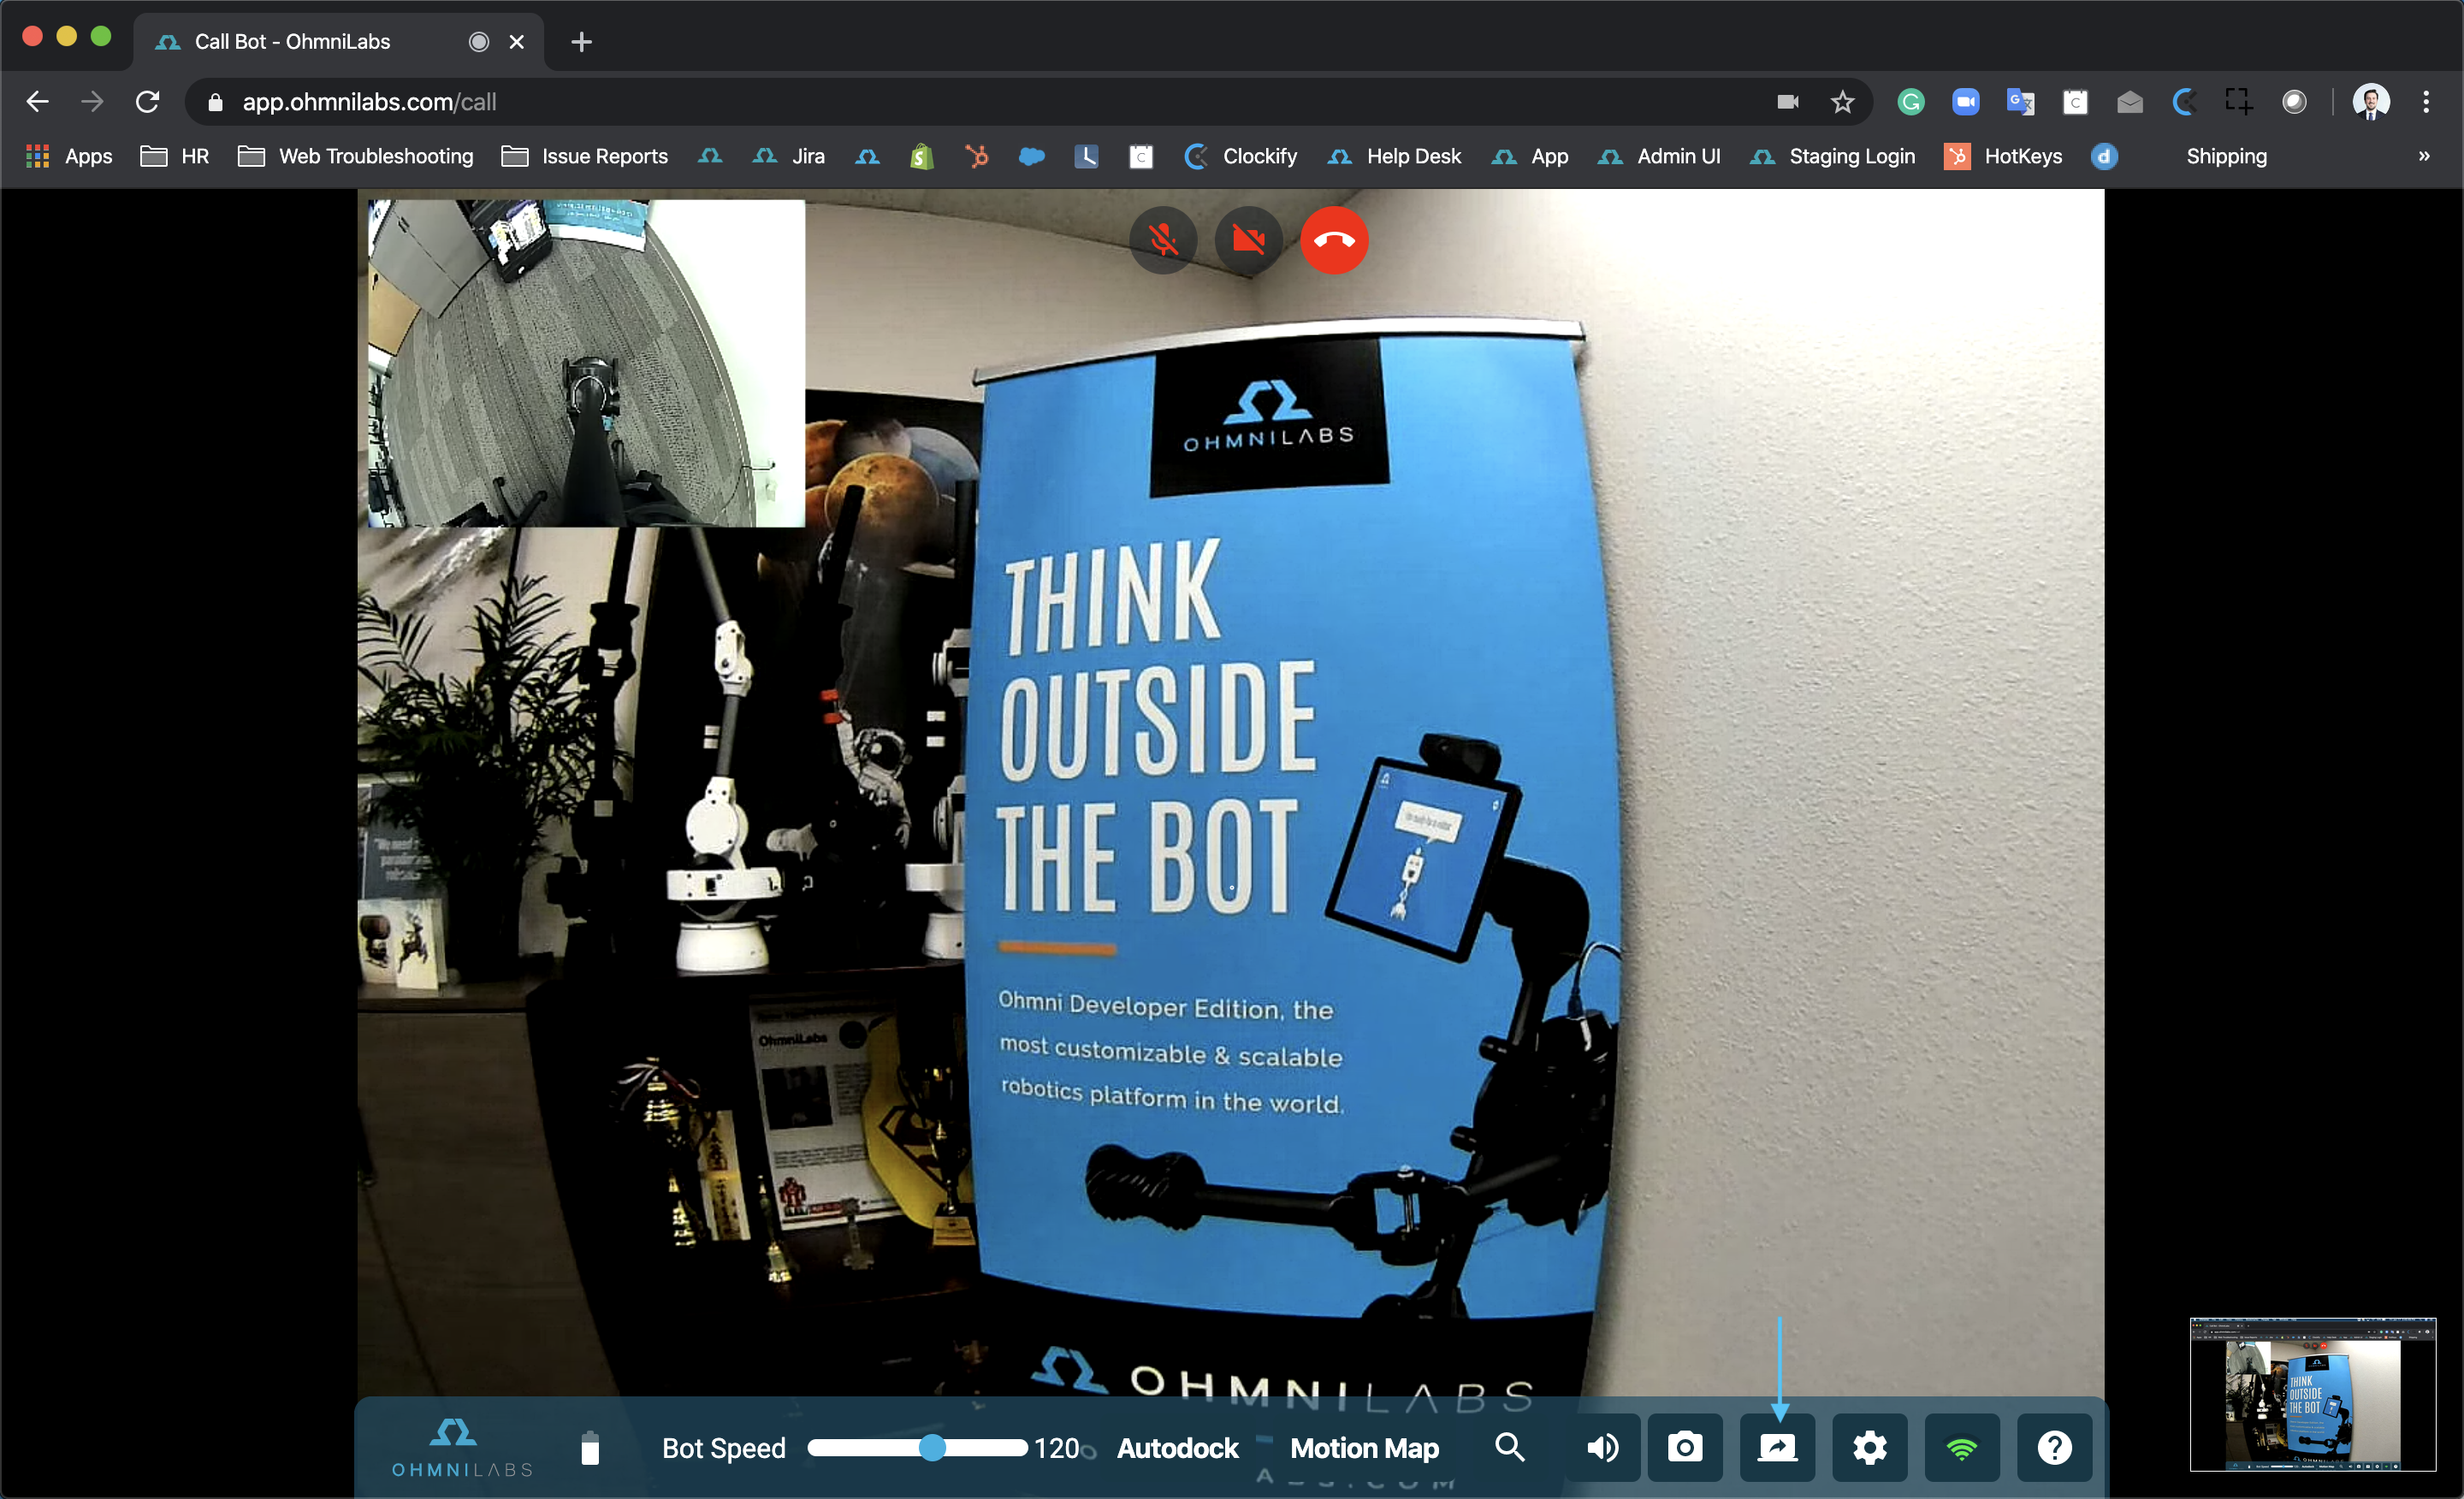Click the screen capture crop extension

(x=2239, y=102)
